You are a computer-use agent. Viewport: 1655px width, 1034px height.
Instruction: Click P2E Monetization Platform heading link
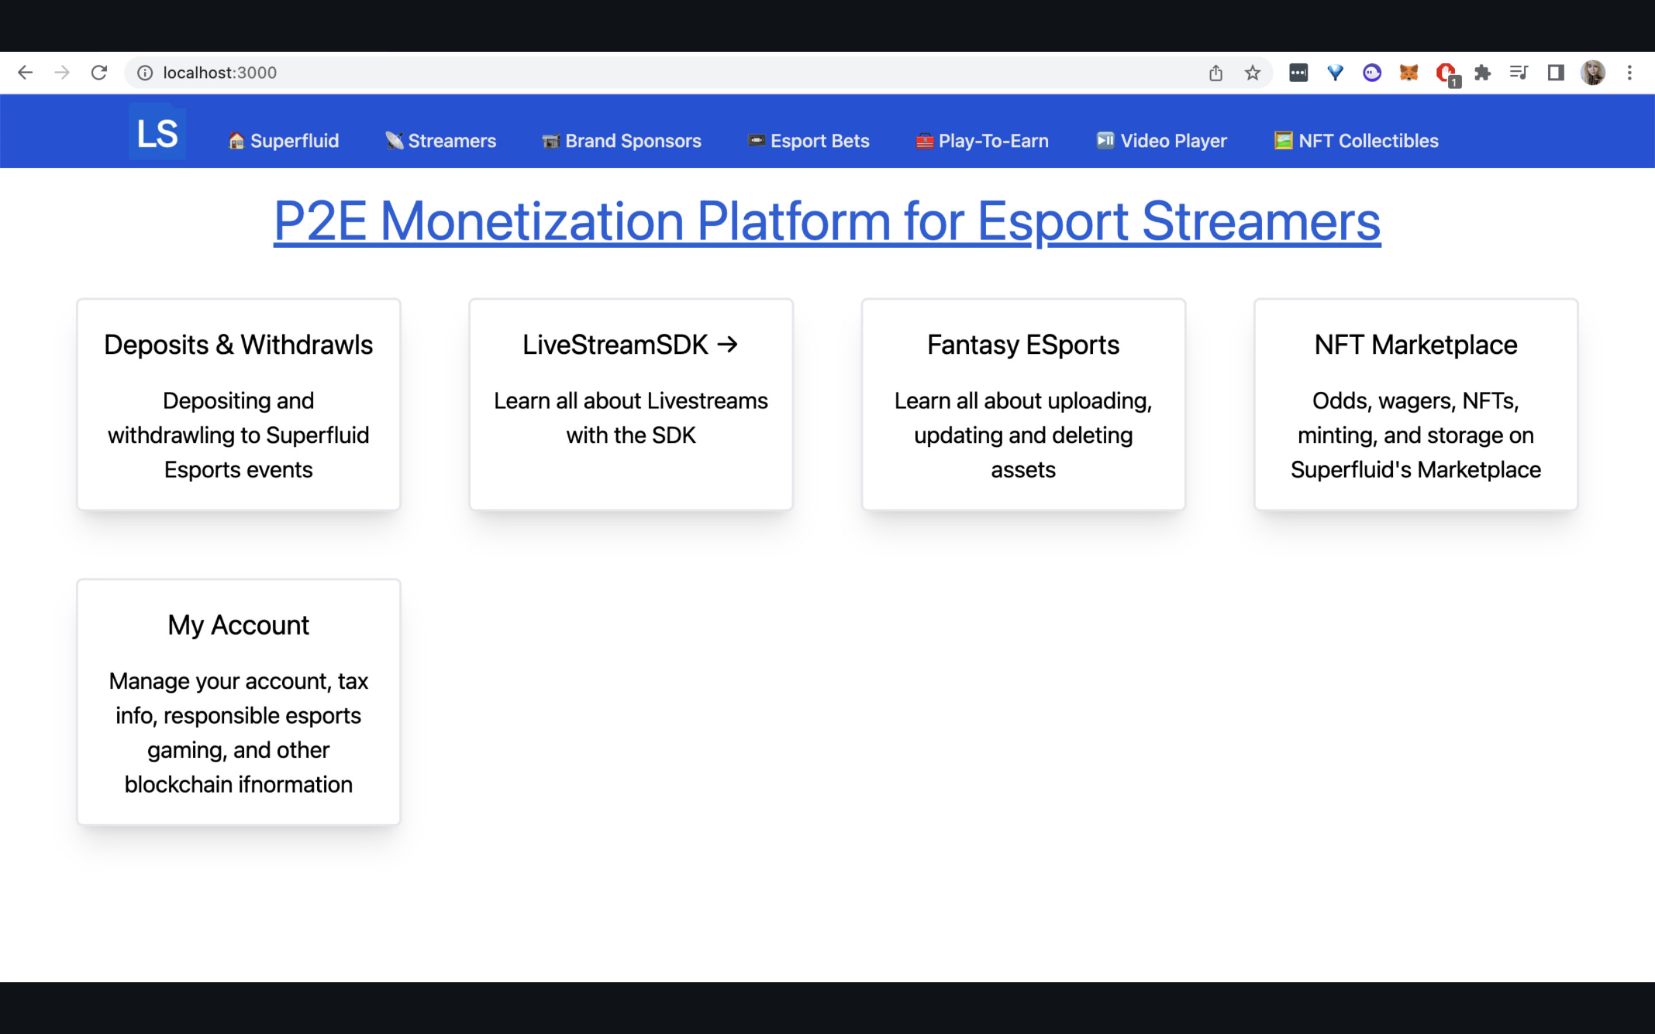pos(827,221)
